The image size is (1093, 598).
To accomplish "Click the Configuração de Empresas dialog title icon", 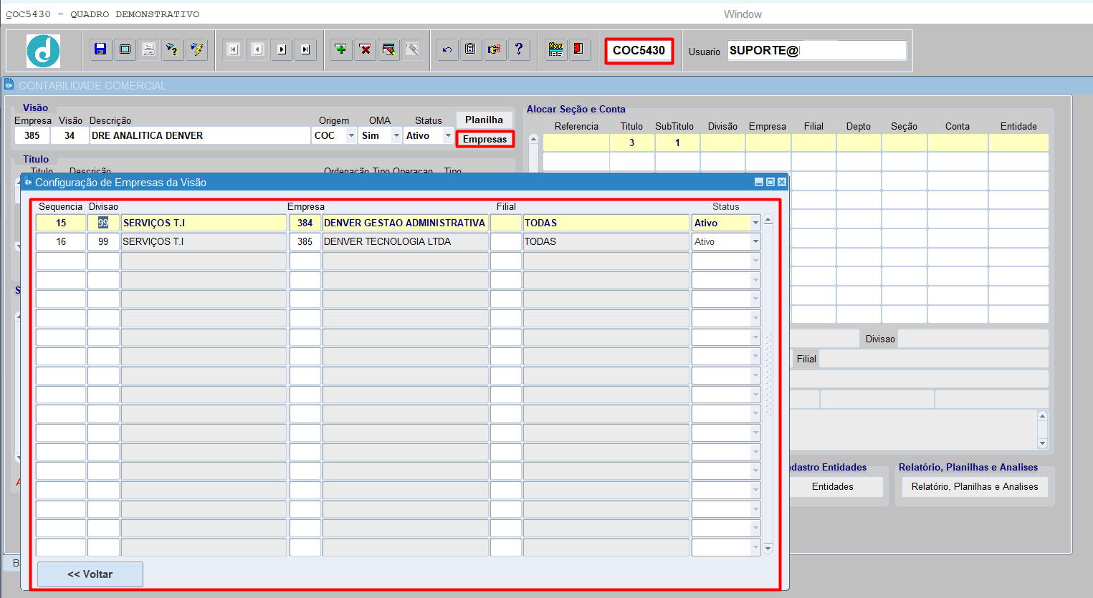I will click(29, 182).
